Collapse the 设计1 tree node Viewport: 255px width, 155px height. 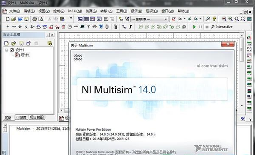point(7,50)
